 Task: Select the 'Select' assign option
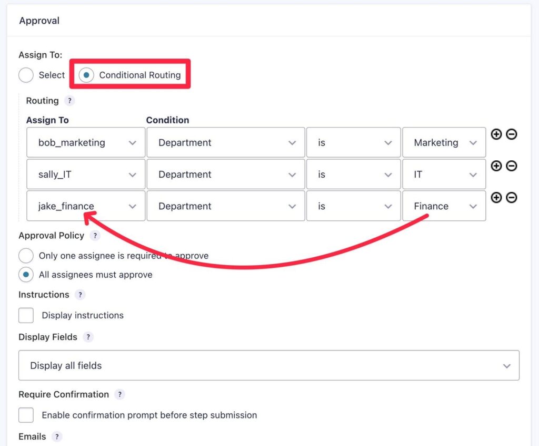[x=26, y=75]
